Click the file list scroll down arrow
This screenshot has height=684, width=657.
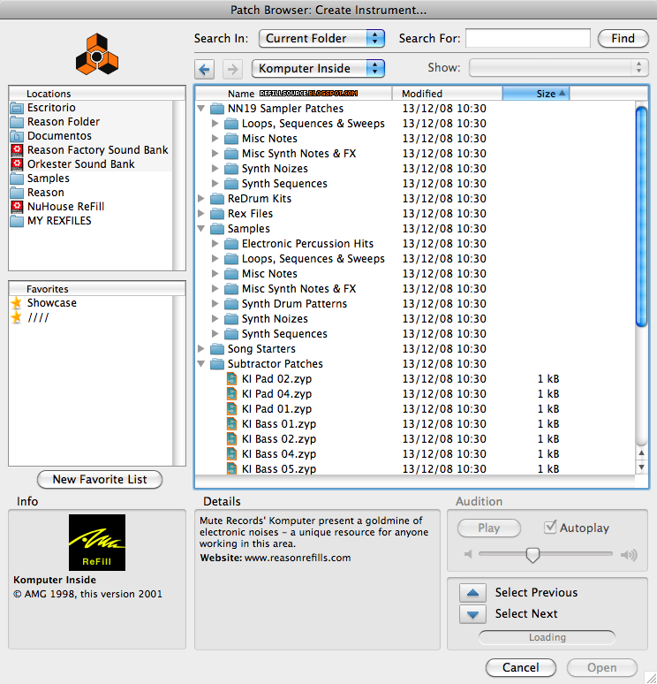coord(641,467)
